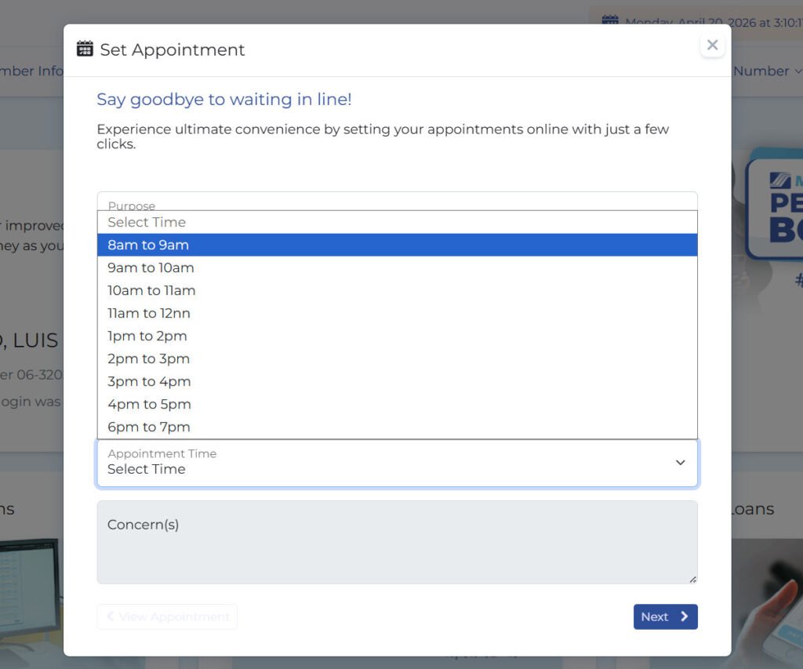Click the calendar icon beside Set Appointment
Image resolution: width=803 pixels, height=669 pixels.
(85, 49)
